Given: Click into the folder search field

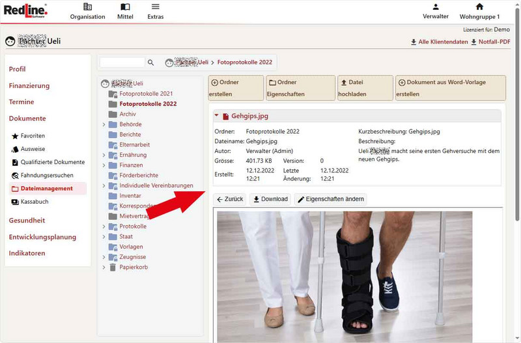Looking at the screenshot, I should pyautogui.click(x=122, y=62).
